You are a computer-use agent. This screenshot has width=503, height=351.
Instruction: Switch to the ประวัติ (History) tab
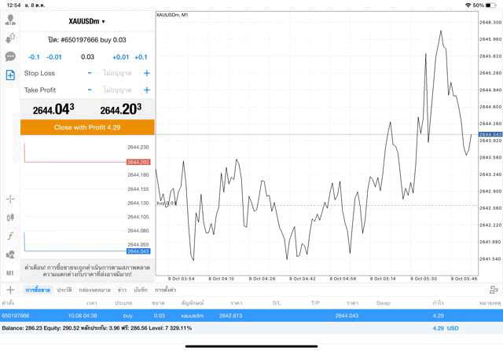pos(63,290)
